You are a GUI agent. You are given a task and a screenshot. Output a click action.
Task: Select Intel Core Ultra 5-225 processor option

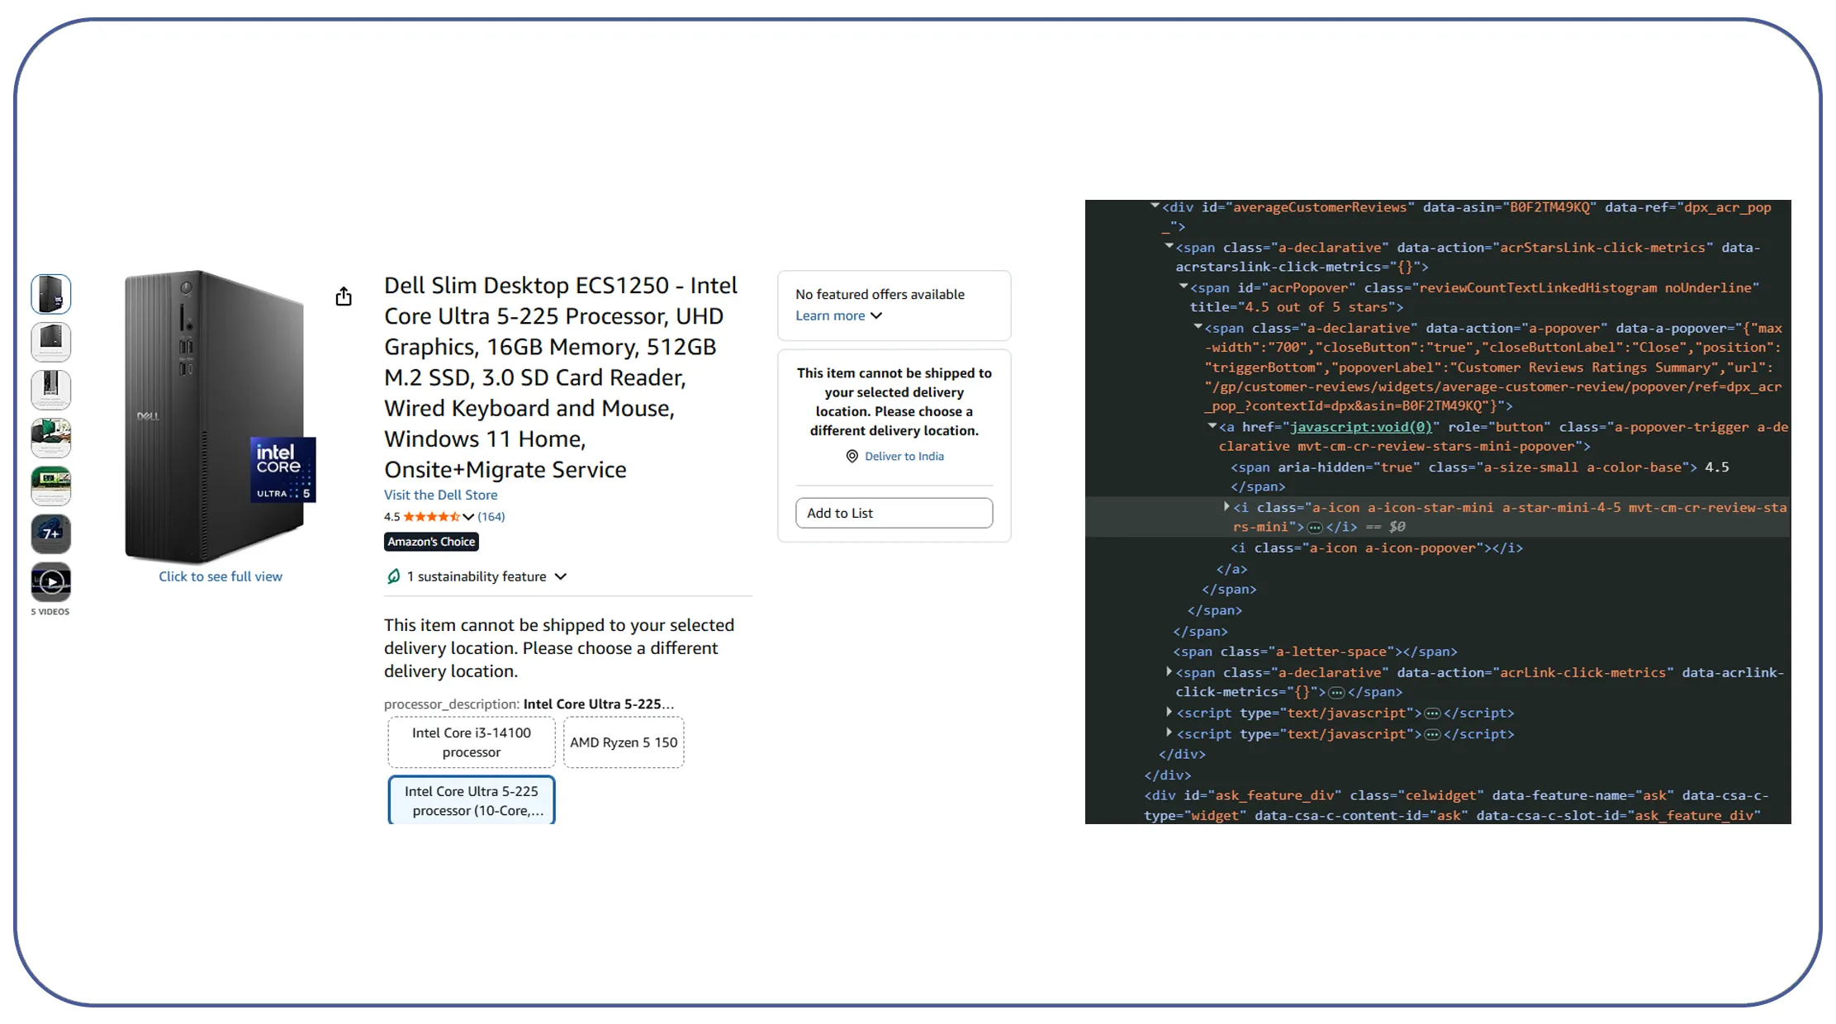[x=472, y=800]
